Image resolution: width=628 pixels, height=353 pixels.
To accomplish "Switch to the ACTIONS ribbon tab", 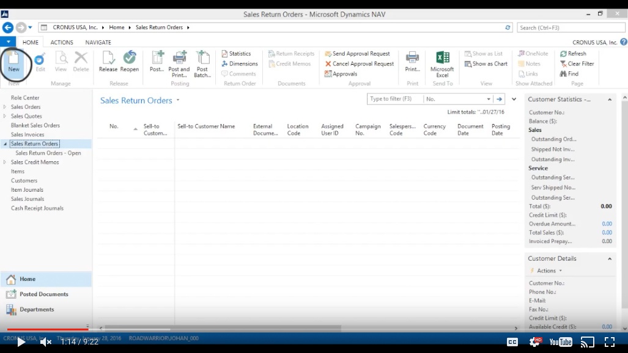I will pos(62,42).
